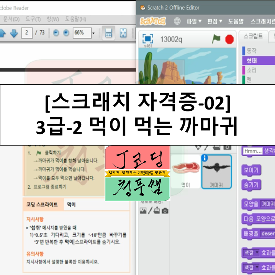The width and height of the screenshot is (275, 275).
Task: Click the 보이기 block
Action: pos(251,170)
